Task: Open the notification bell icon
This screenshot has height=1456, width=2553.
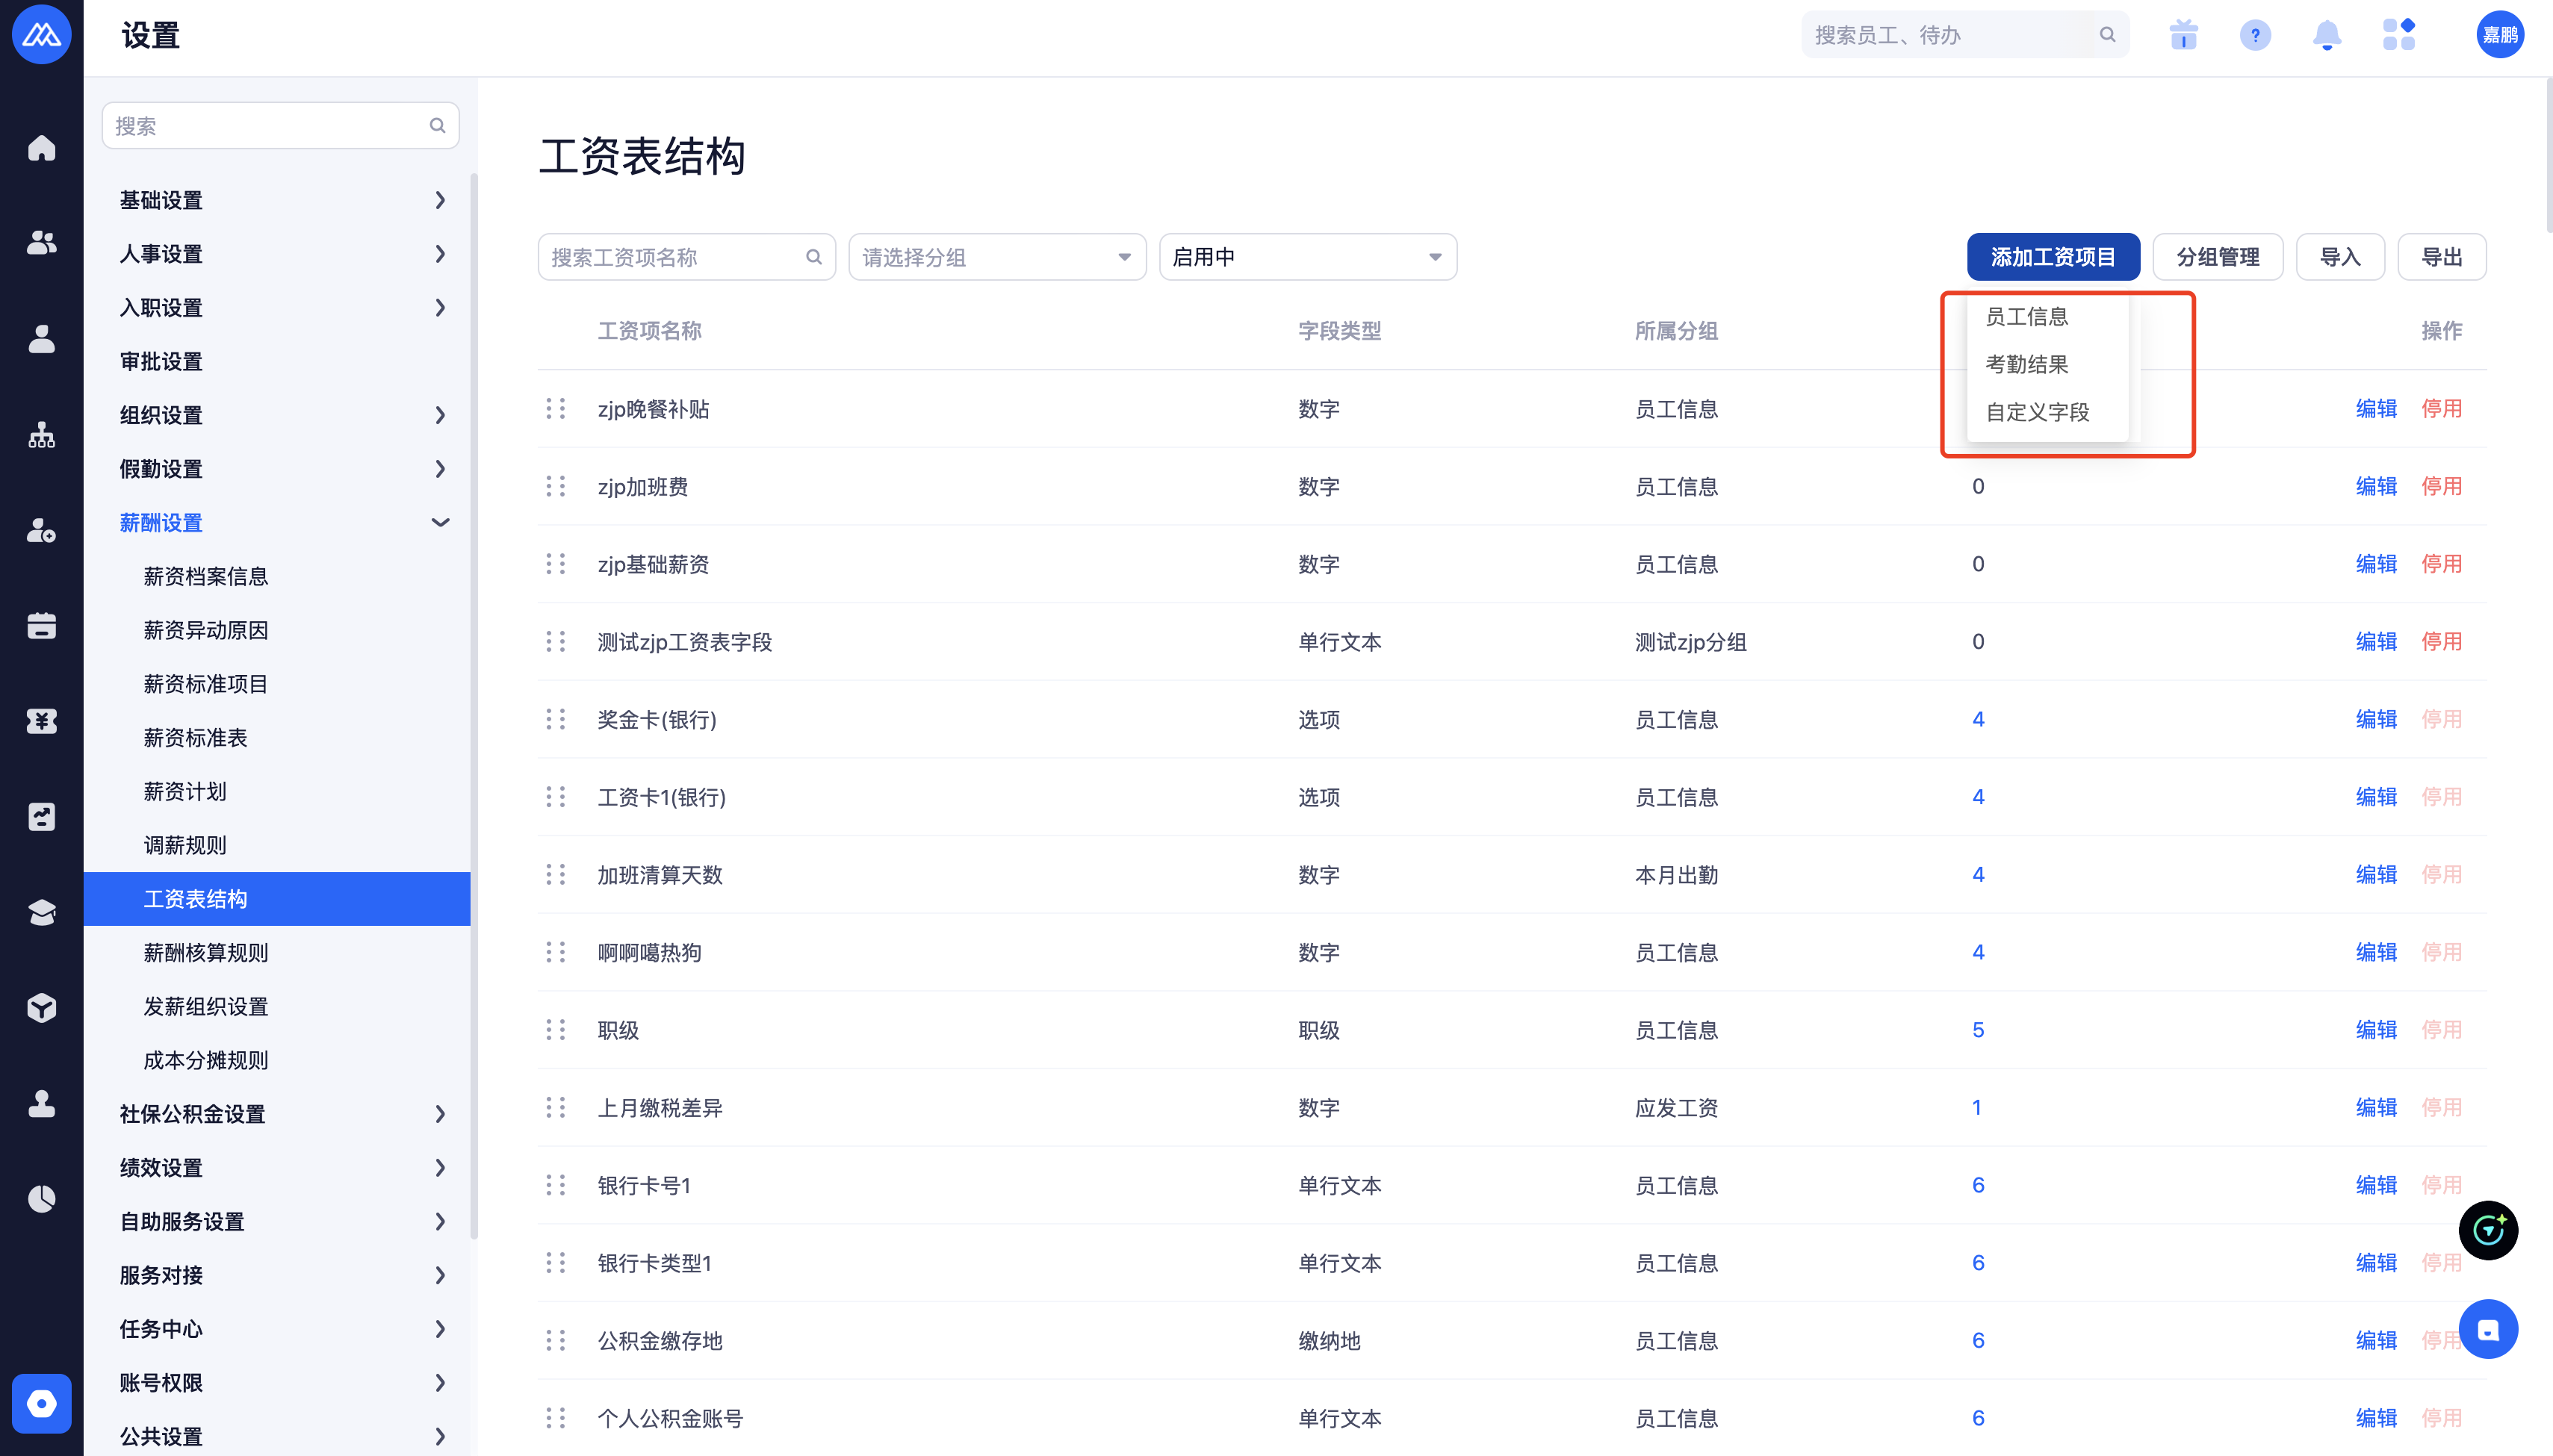Action: click(2327, 36)
